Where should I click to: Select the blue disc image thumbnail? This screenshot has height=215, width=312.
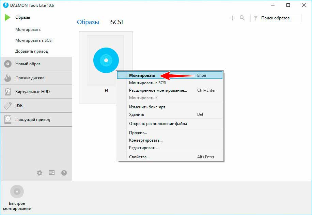[106, 60]
